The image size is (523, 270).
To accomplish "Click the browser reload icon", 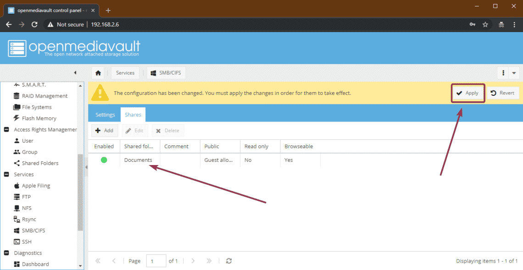I will pos(34,24).
